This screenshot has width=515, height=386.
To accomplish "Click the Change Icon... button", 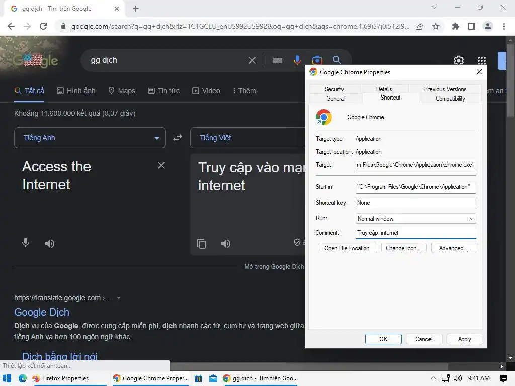I will pos(404,248).
